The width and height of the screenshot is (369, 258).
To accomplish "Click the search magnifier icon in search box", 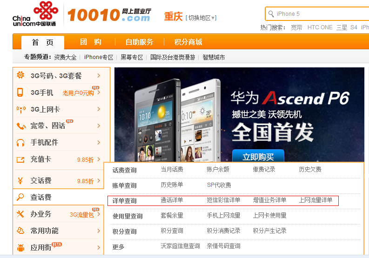I will pyautogui.click(x=271, y=14).
